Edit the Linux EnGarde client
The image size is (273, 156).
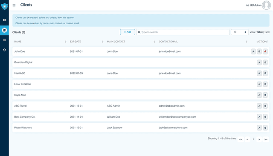[259, 84]
